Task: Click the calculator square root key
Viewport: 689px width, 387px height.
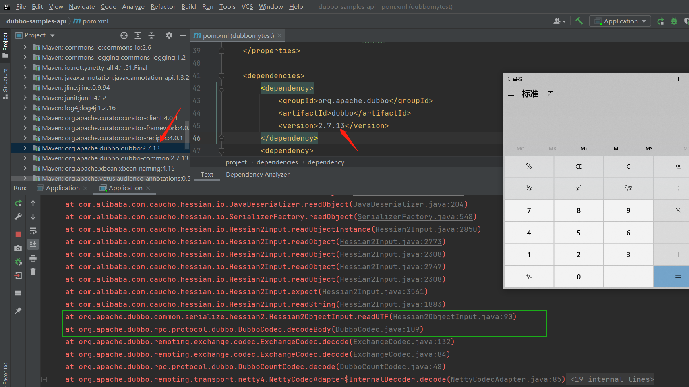Action: point(628,188)
